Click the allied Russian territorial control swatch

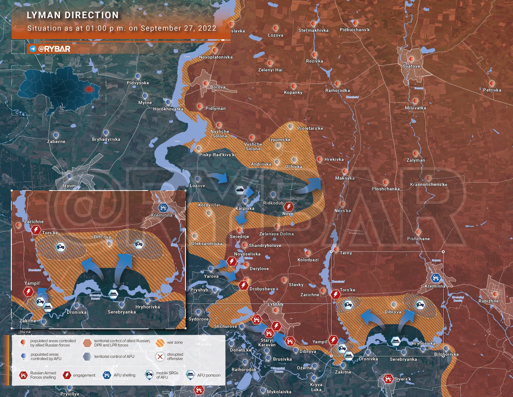click(87, 343)
